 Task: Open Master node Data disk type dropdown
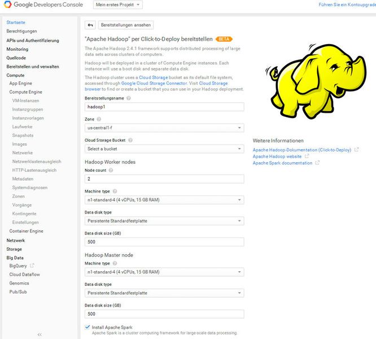coord(164,293)
